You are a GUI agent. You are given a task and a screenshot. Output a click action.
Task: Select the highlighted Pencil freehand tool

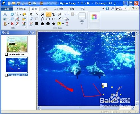48,14
